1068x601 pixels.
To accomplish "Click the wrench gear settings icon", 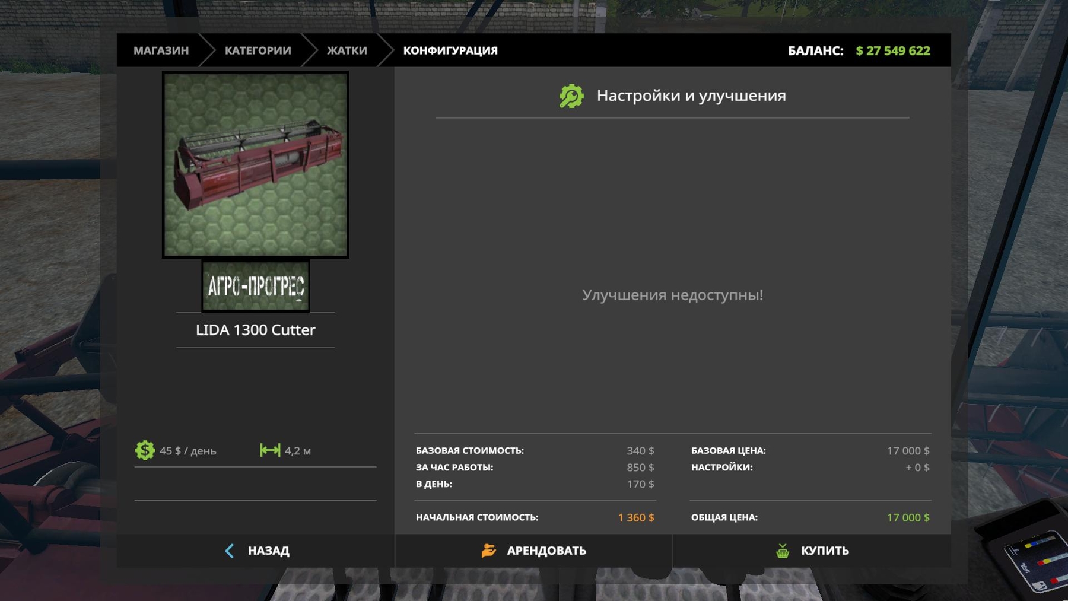I will [571, 96].
